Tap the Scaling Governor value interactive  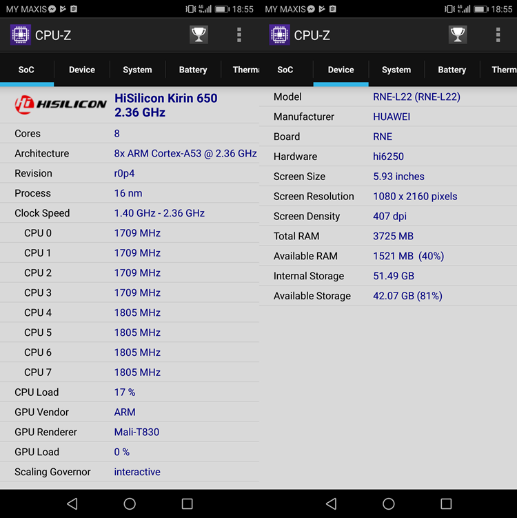[137, 472]
